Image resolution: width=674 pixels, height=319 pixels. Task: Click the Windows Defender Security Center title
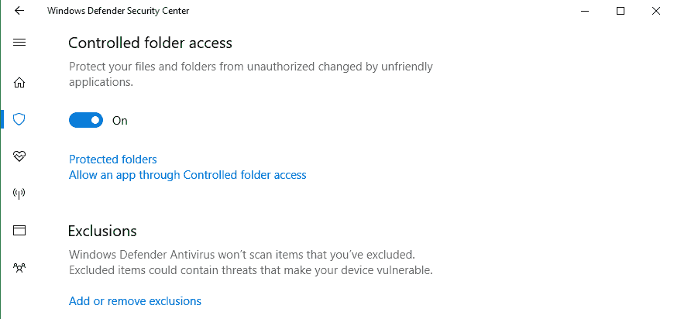click(118, 11)
